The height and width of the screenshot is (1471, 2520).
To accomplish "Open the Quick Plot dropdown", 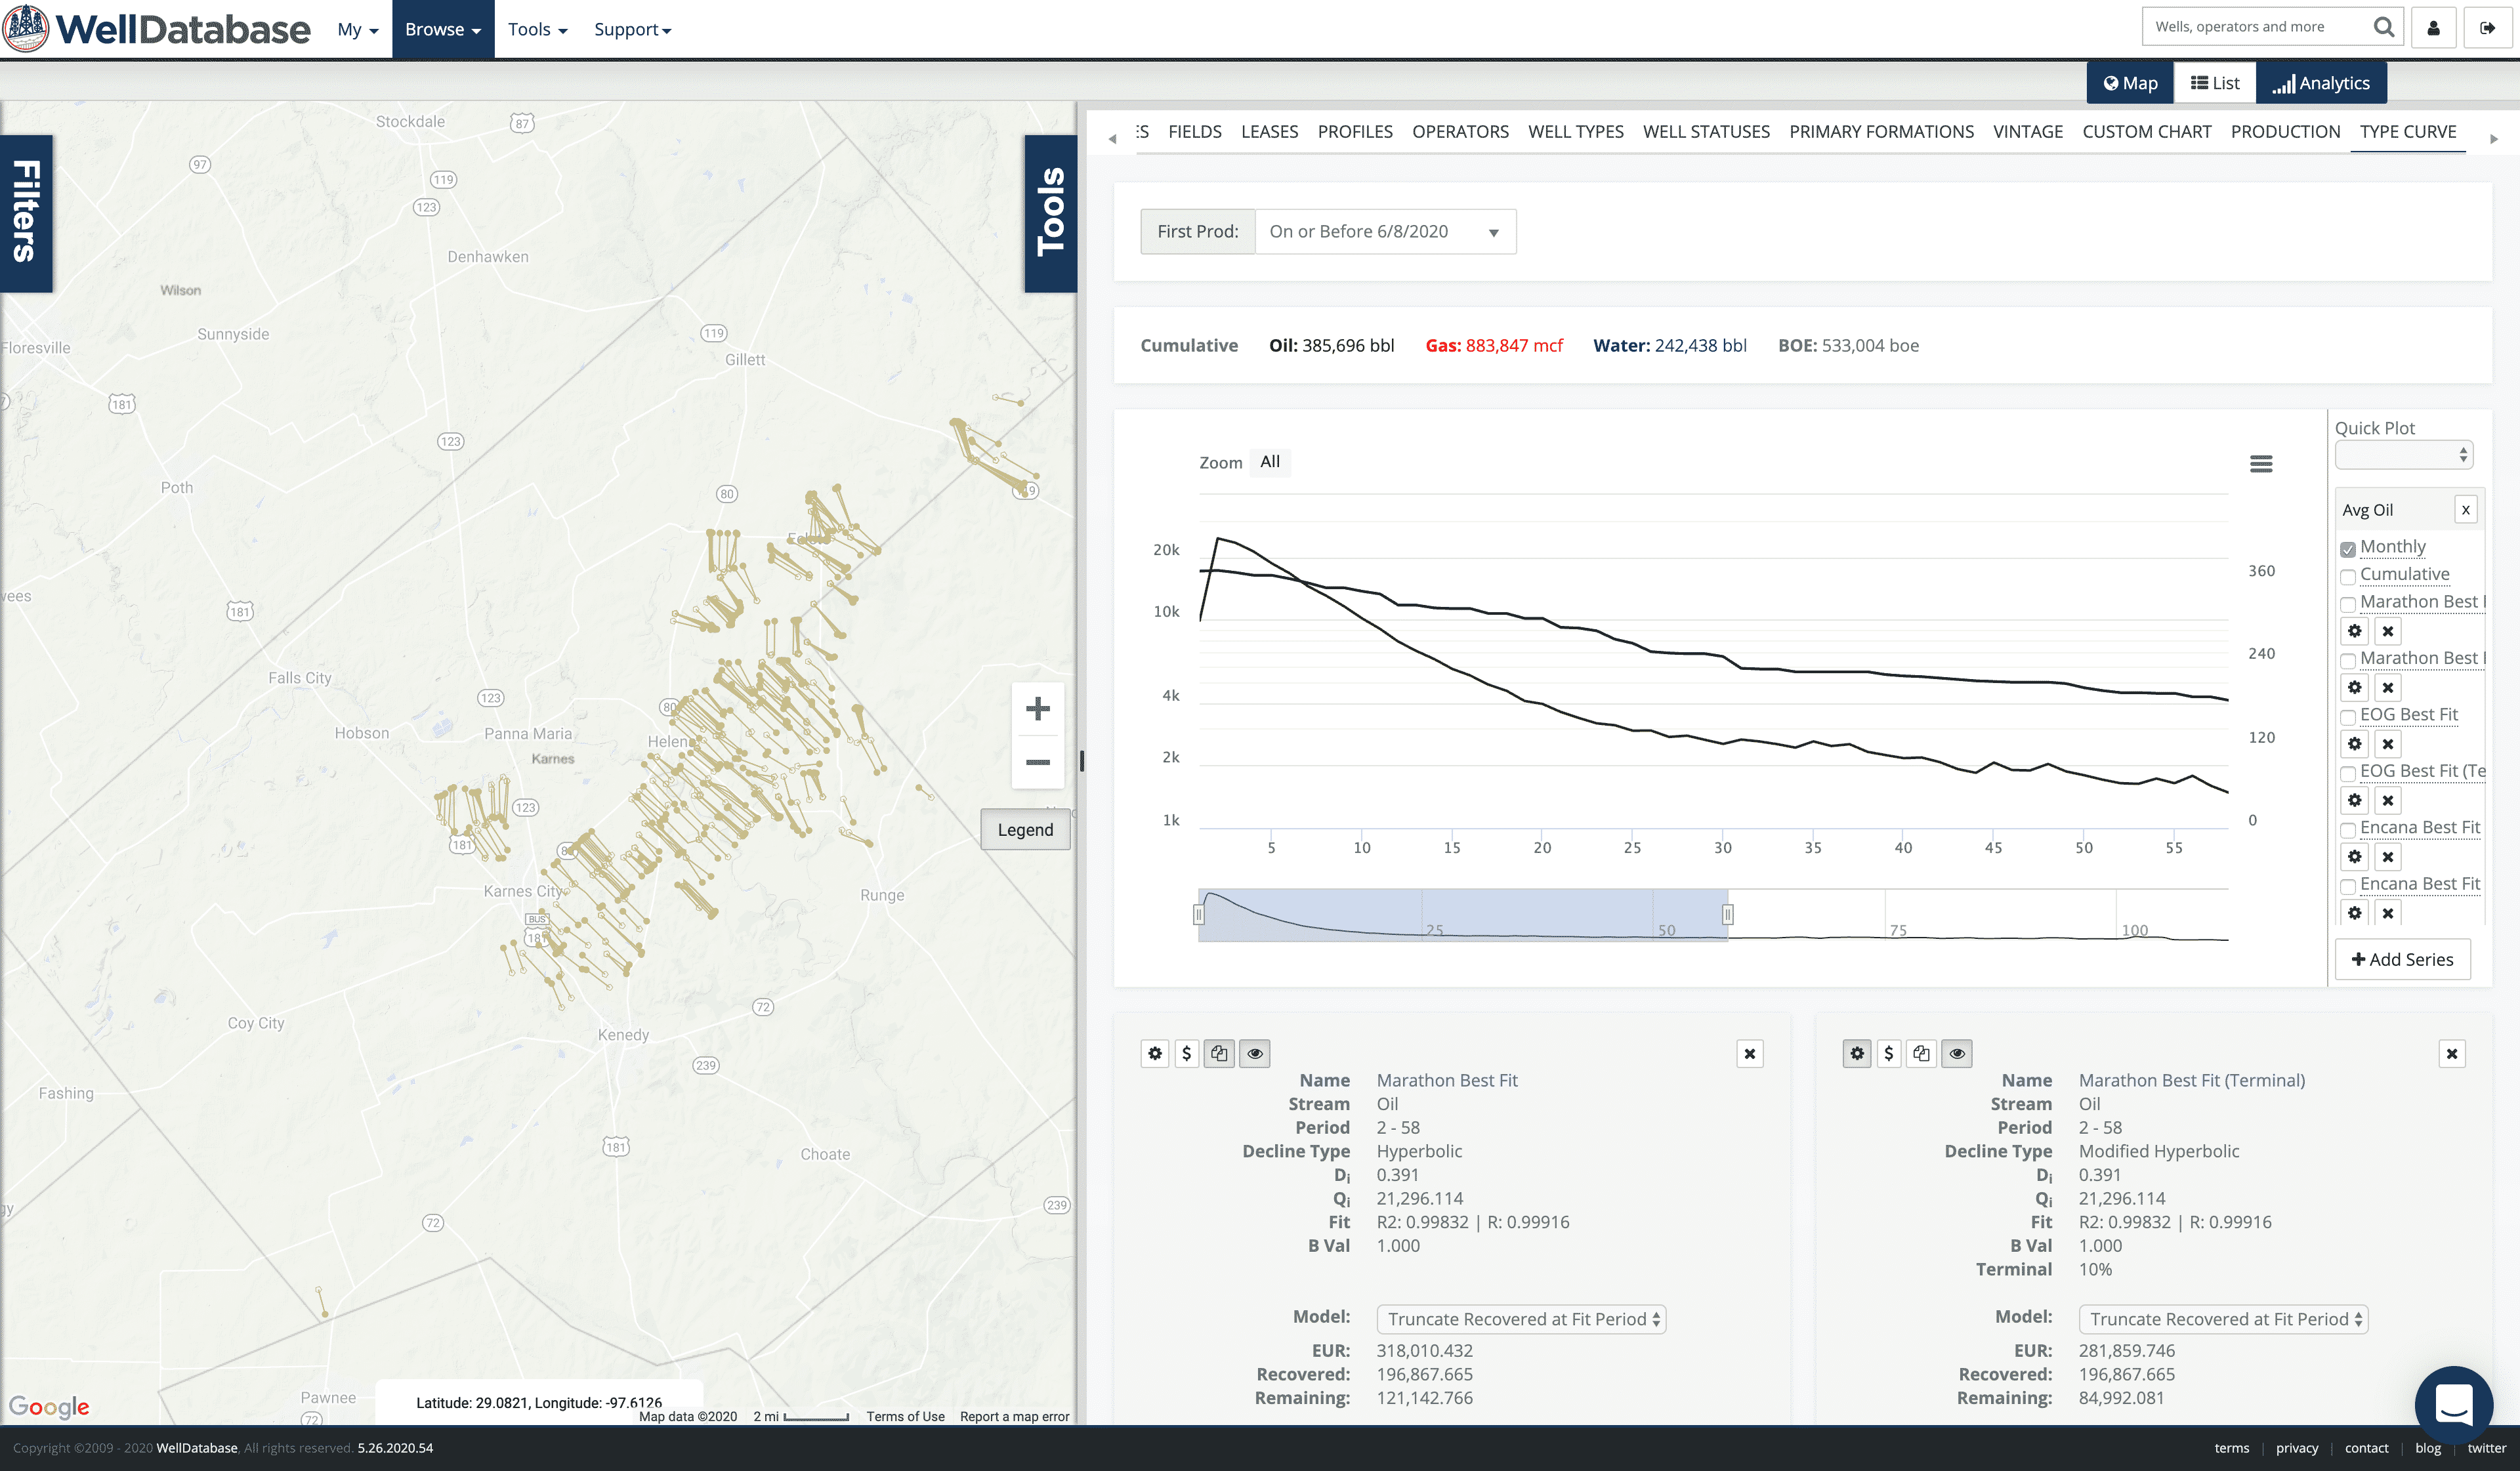I will coord(2403,455).
